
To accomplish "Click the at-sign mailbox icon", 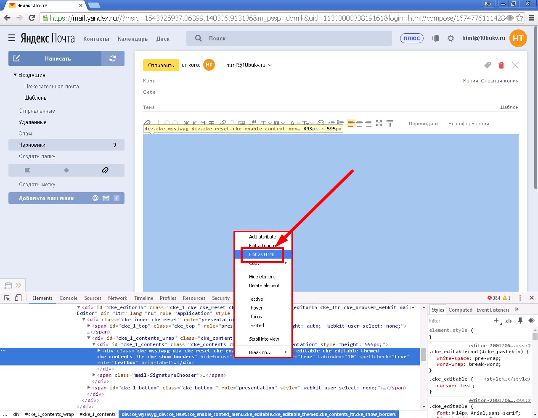I will pyautogui.click(x=95, y=198).
